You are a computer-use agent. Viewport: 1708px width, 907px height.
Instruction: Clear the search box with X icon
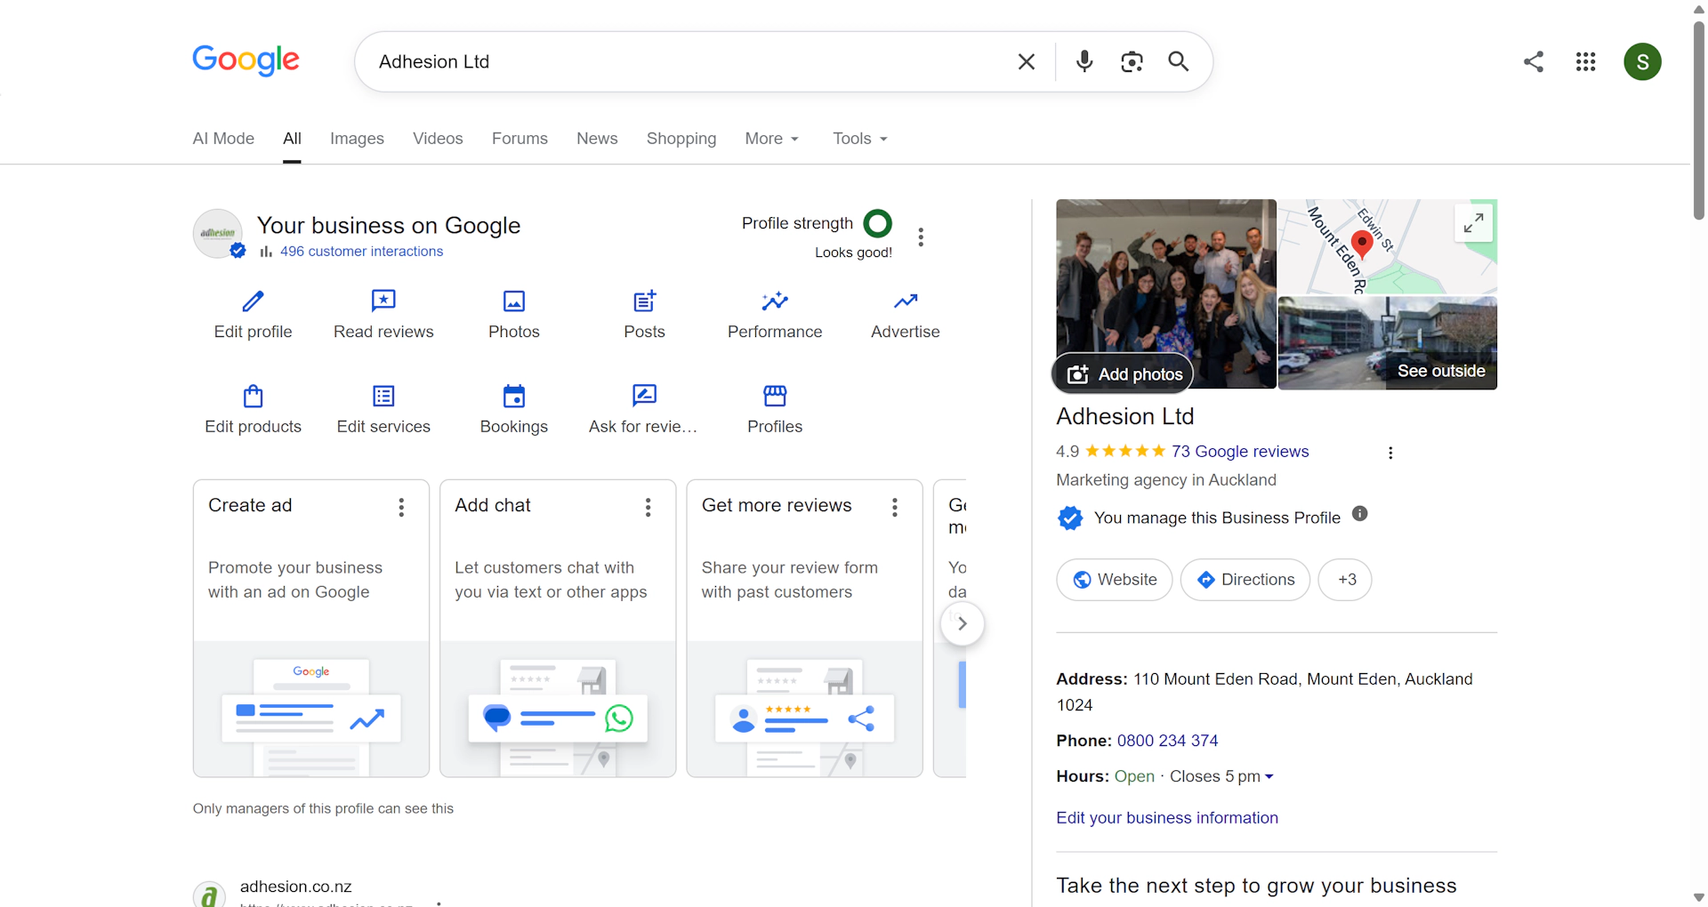(1026, 61)
